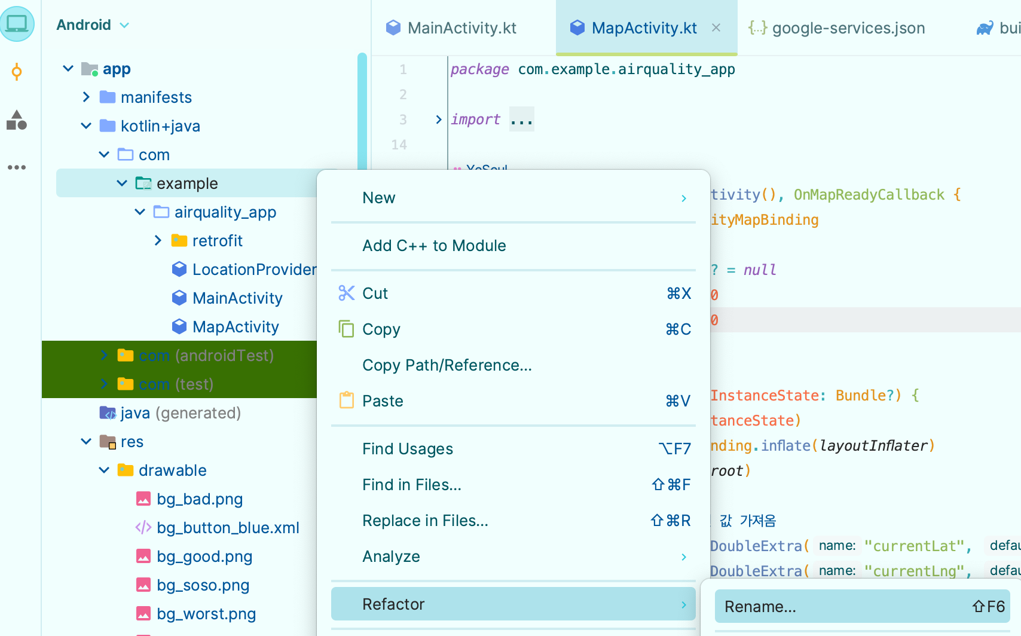Click the manifests folder icon
The image size is (1021, 636).
coord(108,97)
